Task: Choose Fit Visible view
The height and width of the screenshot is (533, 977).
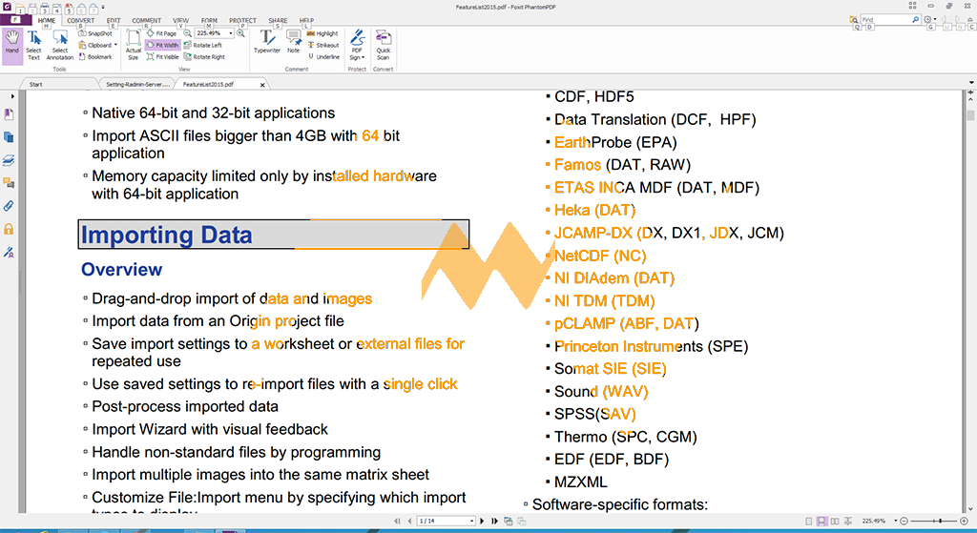Action: (163, 56)
